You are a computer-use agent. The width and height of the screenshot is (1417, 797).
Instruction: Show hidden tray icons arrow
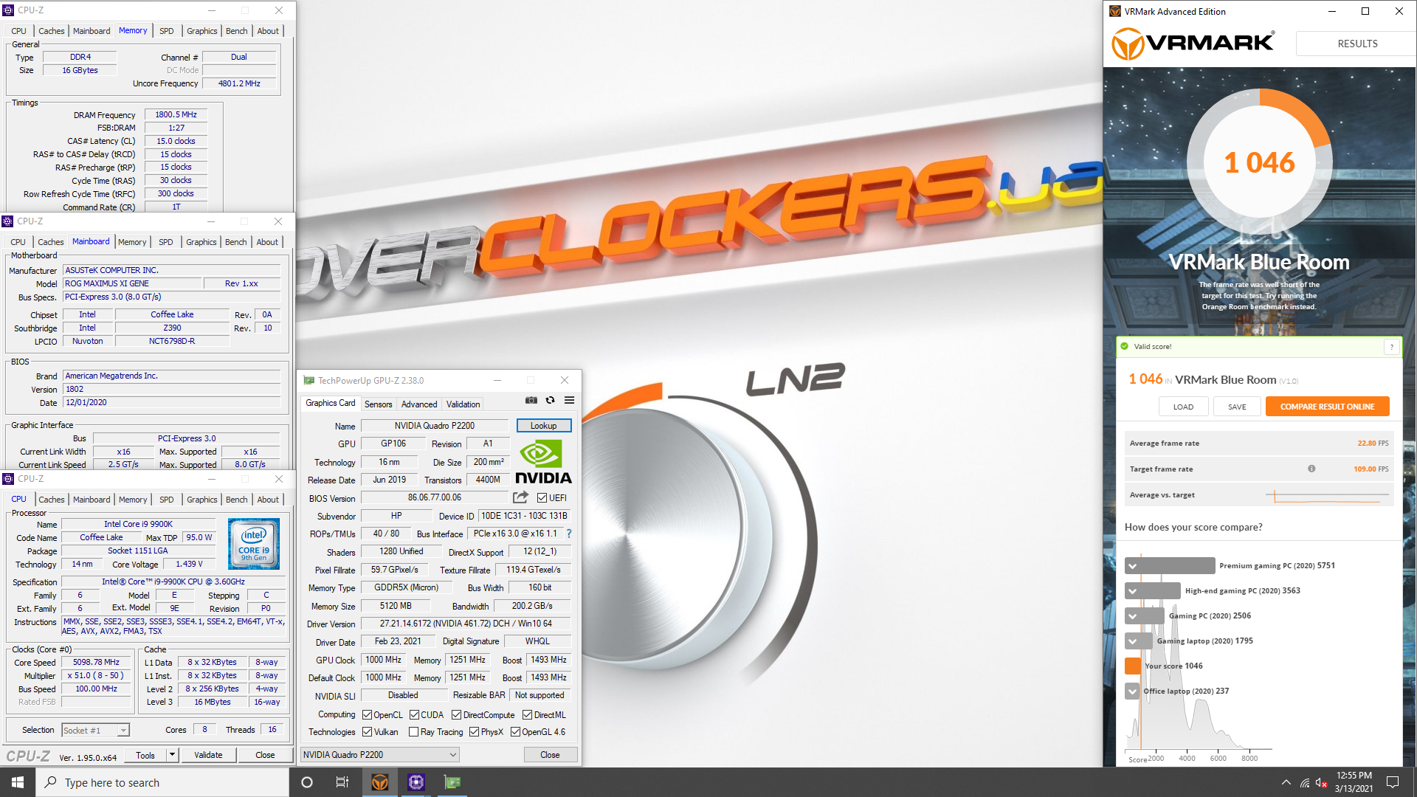(x=1286, y=782)
